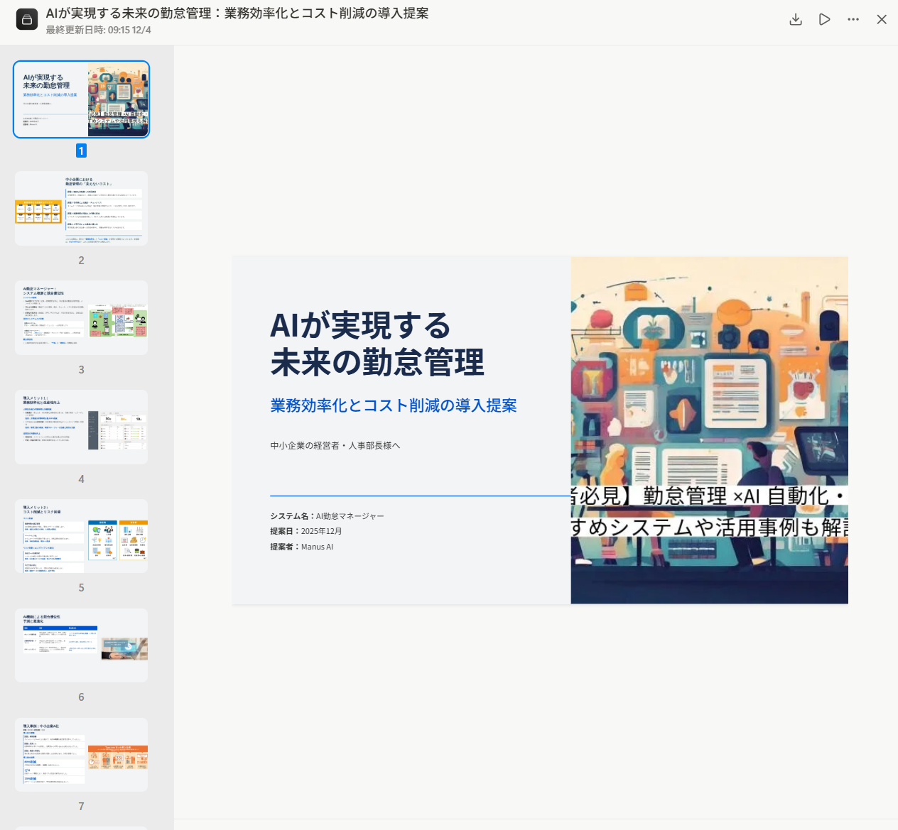Click the 提案者：Manus AI line on the slide
The width and height of the screenshot is (898, 830).
click(x=302, y=547)
